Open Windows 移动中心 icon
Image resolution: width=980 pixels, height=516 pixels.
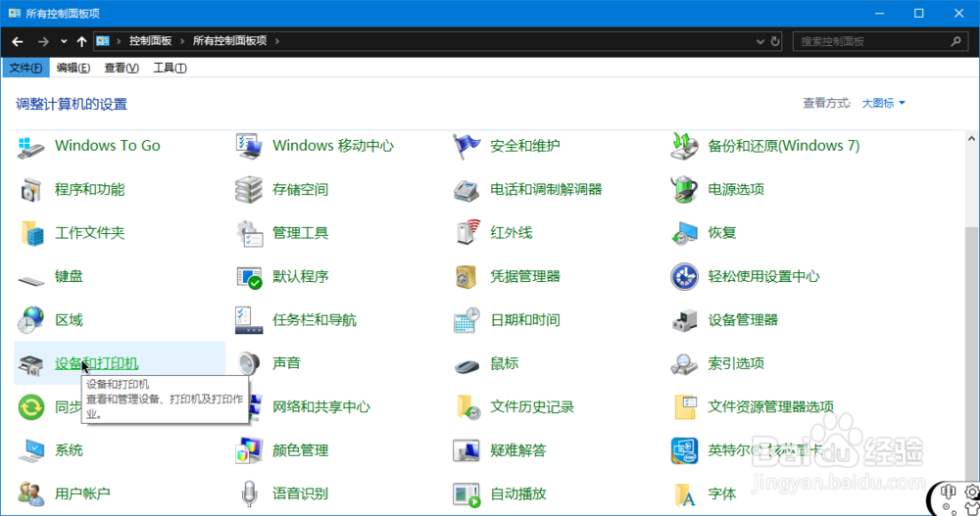point(249,146)
